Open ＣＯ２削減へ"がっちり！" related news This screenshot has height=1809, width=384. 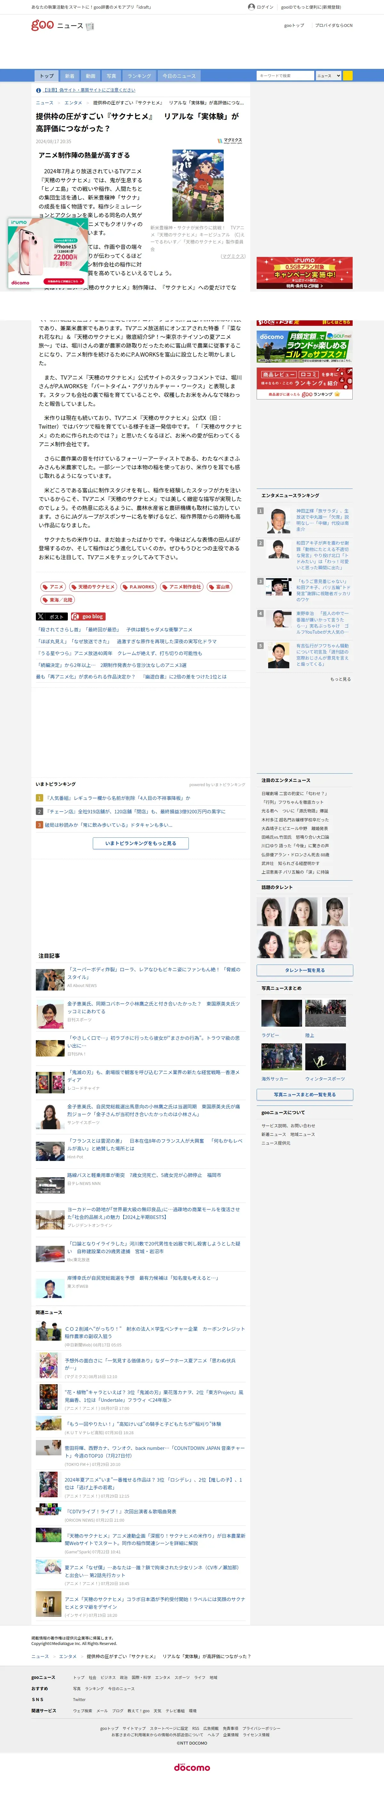155,1332
